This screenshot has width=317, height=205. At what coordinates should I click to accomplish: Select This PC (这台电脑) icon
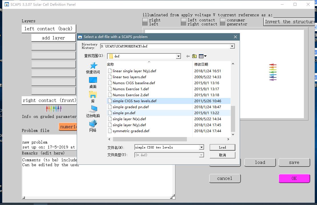coord(93,112)
